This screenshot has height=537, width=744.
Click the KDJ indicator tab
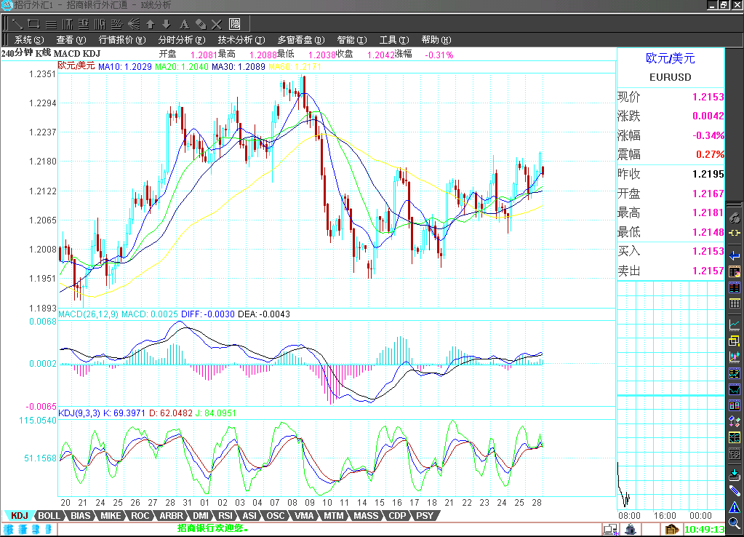coord(19,516)
